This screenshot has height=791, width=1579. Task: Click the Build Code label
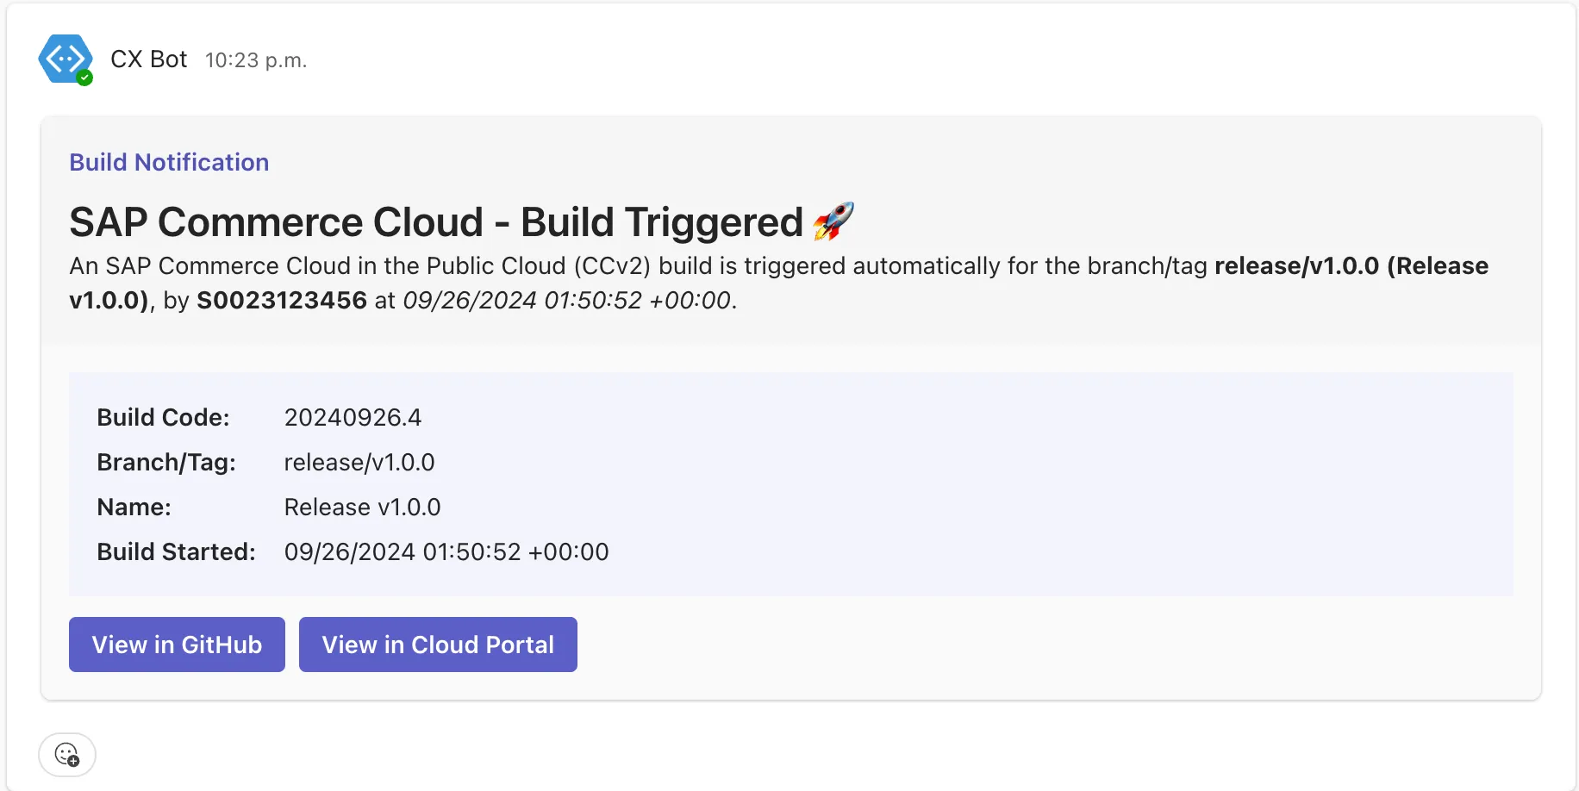[163, 417]
